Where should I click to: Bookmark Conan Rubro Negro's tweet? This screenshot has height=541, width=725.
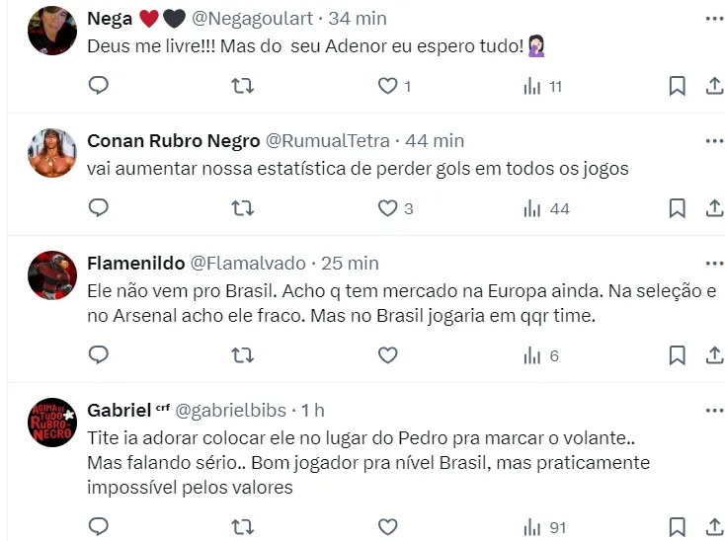pyautogui.click(x=677, y=208)
